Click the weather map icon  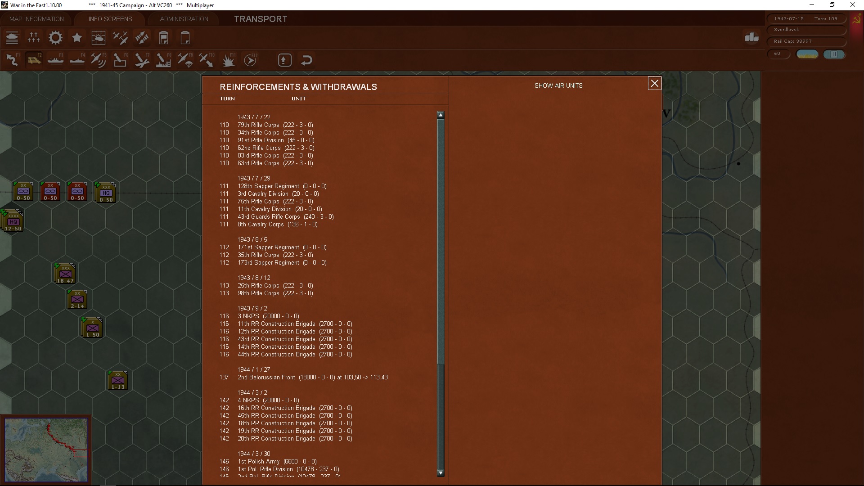click(x=99, y=38)
